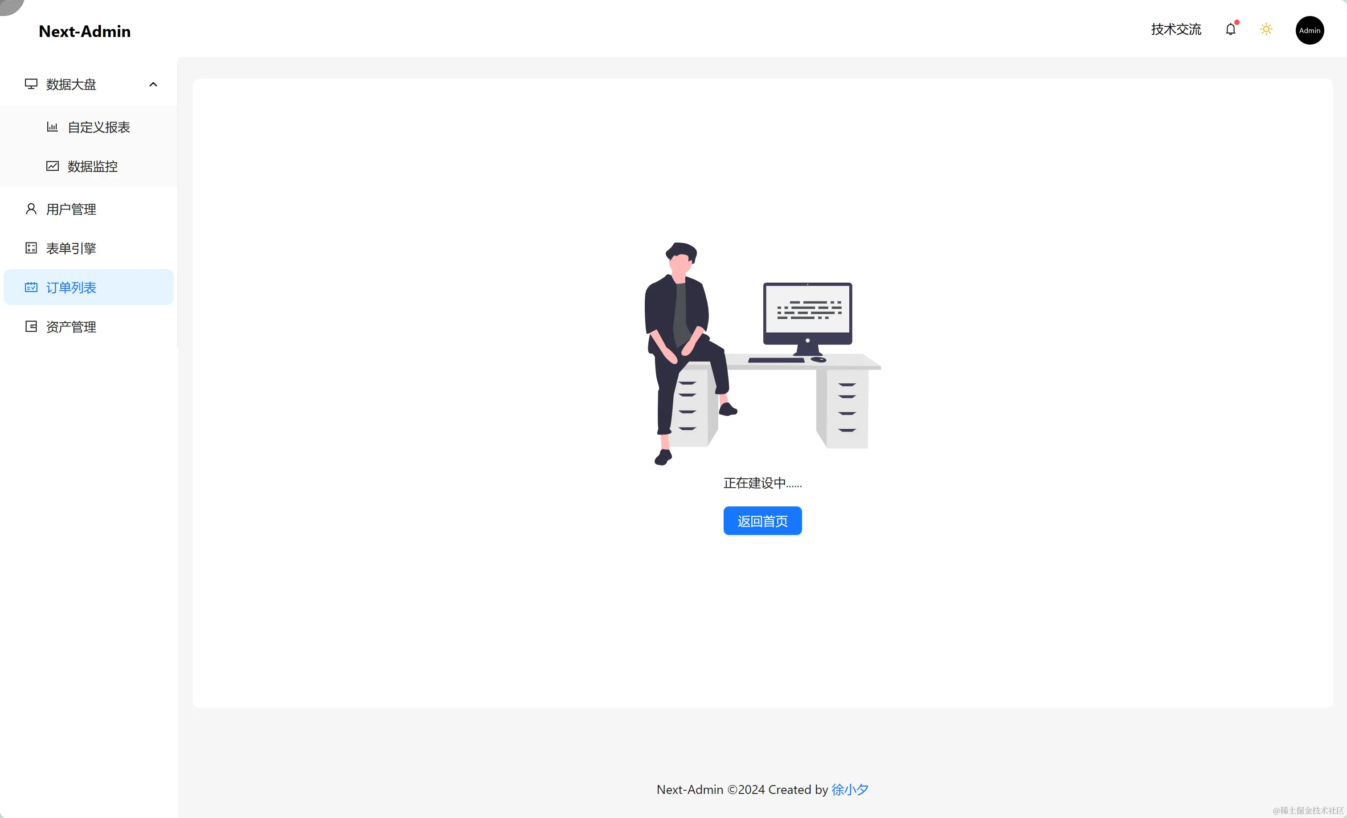This screenshot has height=818, width=1347.
Task: Open the notification bell icon
Action: tap(1230, 29)
